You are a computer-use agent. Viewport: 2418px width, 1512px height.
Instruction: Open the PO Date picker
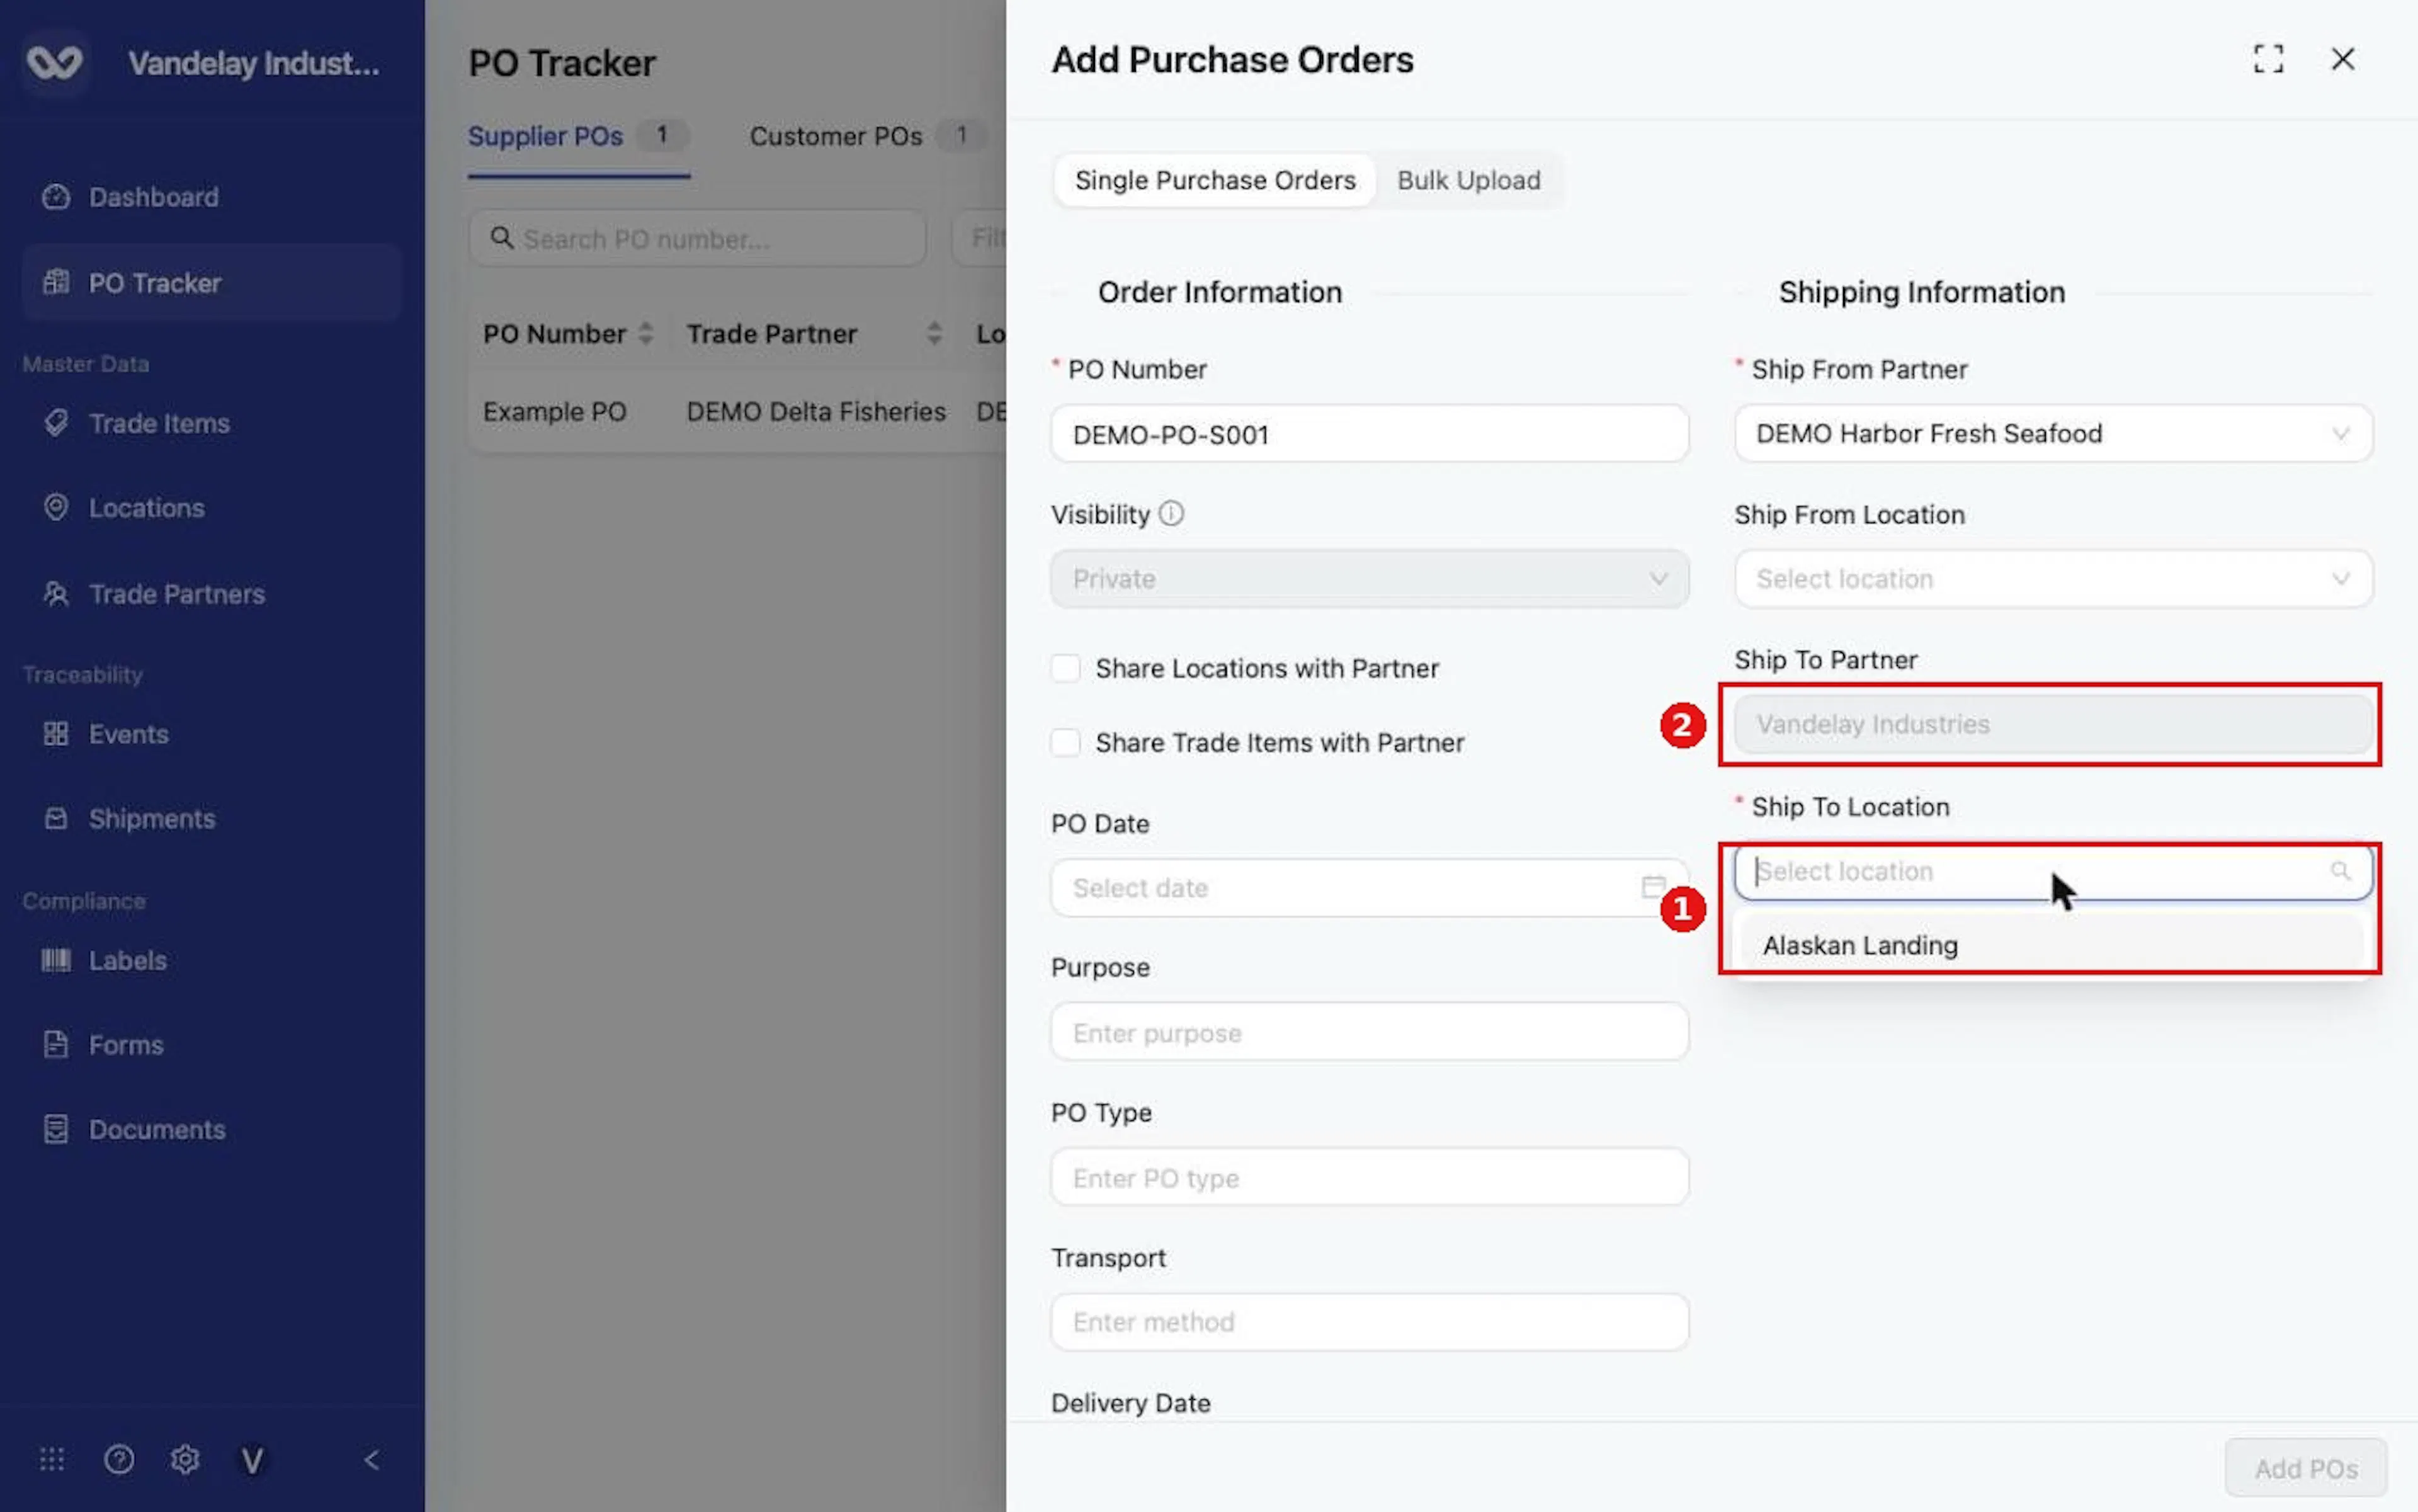[x=1369, y=888]
